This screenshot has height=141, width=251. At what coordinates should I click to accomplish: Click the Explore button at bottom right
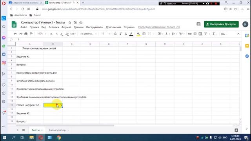click(x=236, y=130)
